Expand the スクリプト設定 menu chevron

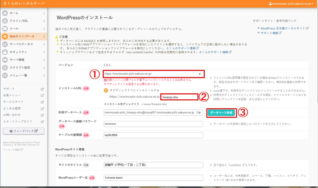point(44,68)
